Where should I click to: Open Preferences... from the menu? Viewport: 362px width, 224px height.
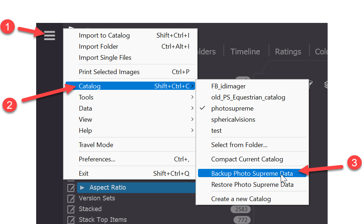pos(130,159)
